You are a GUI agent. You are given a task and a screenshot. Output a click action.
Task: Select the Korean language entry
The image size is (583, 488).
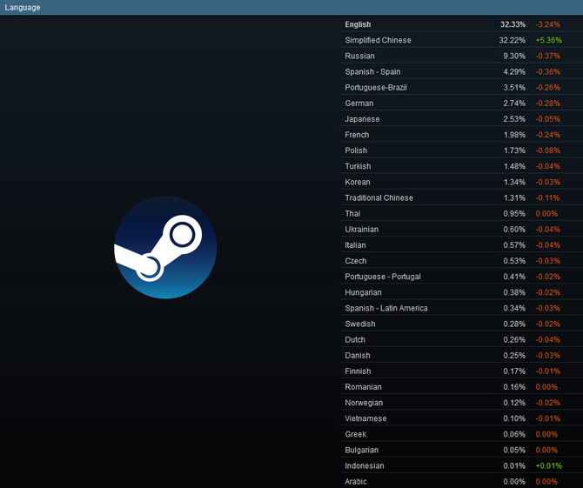461,182
